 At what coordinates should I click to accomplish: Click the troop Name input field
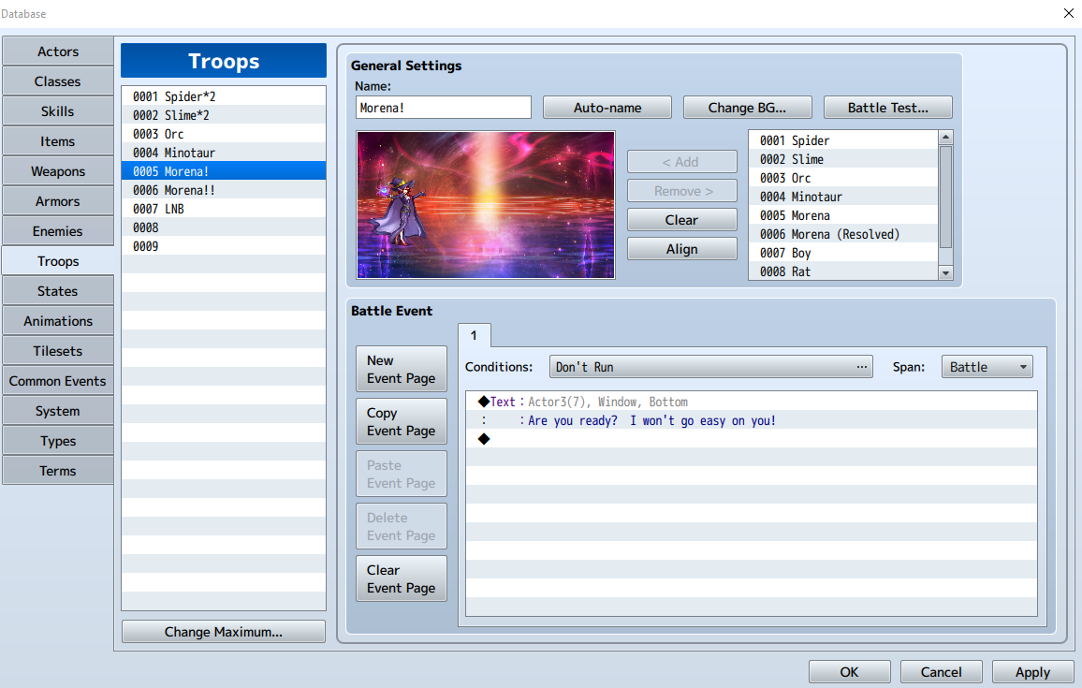coord(443,107)
